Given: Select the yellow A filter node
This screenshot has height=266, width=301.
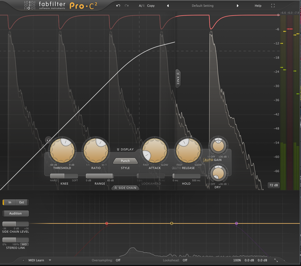Looking at the screenshot, I should click(x=172, y=223).
